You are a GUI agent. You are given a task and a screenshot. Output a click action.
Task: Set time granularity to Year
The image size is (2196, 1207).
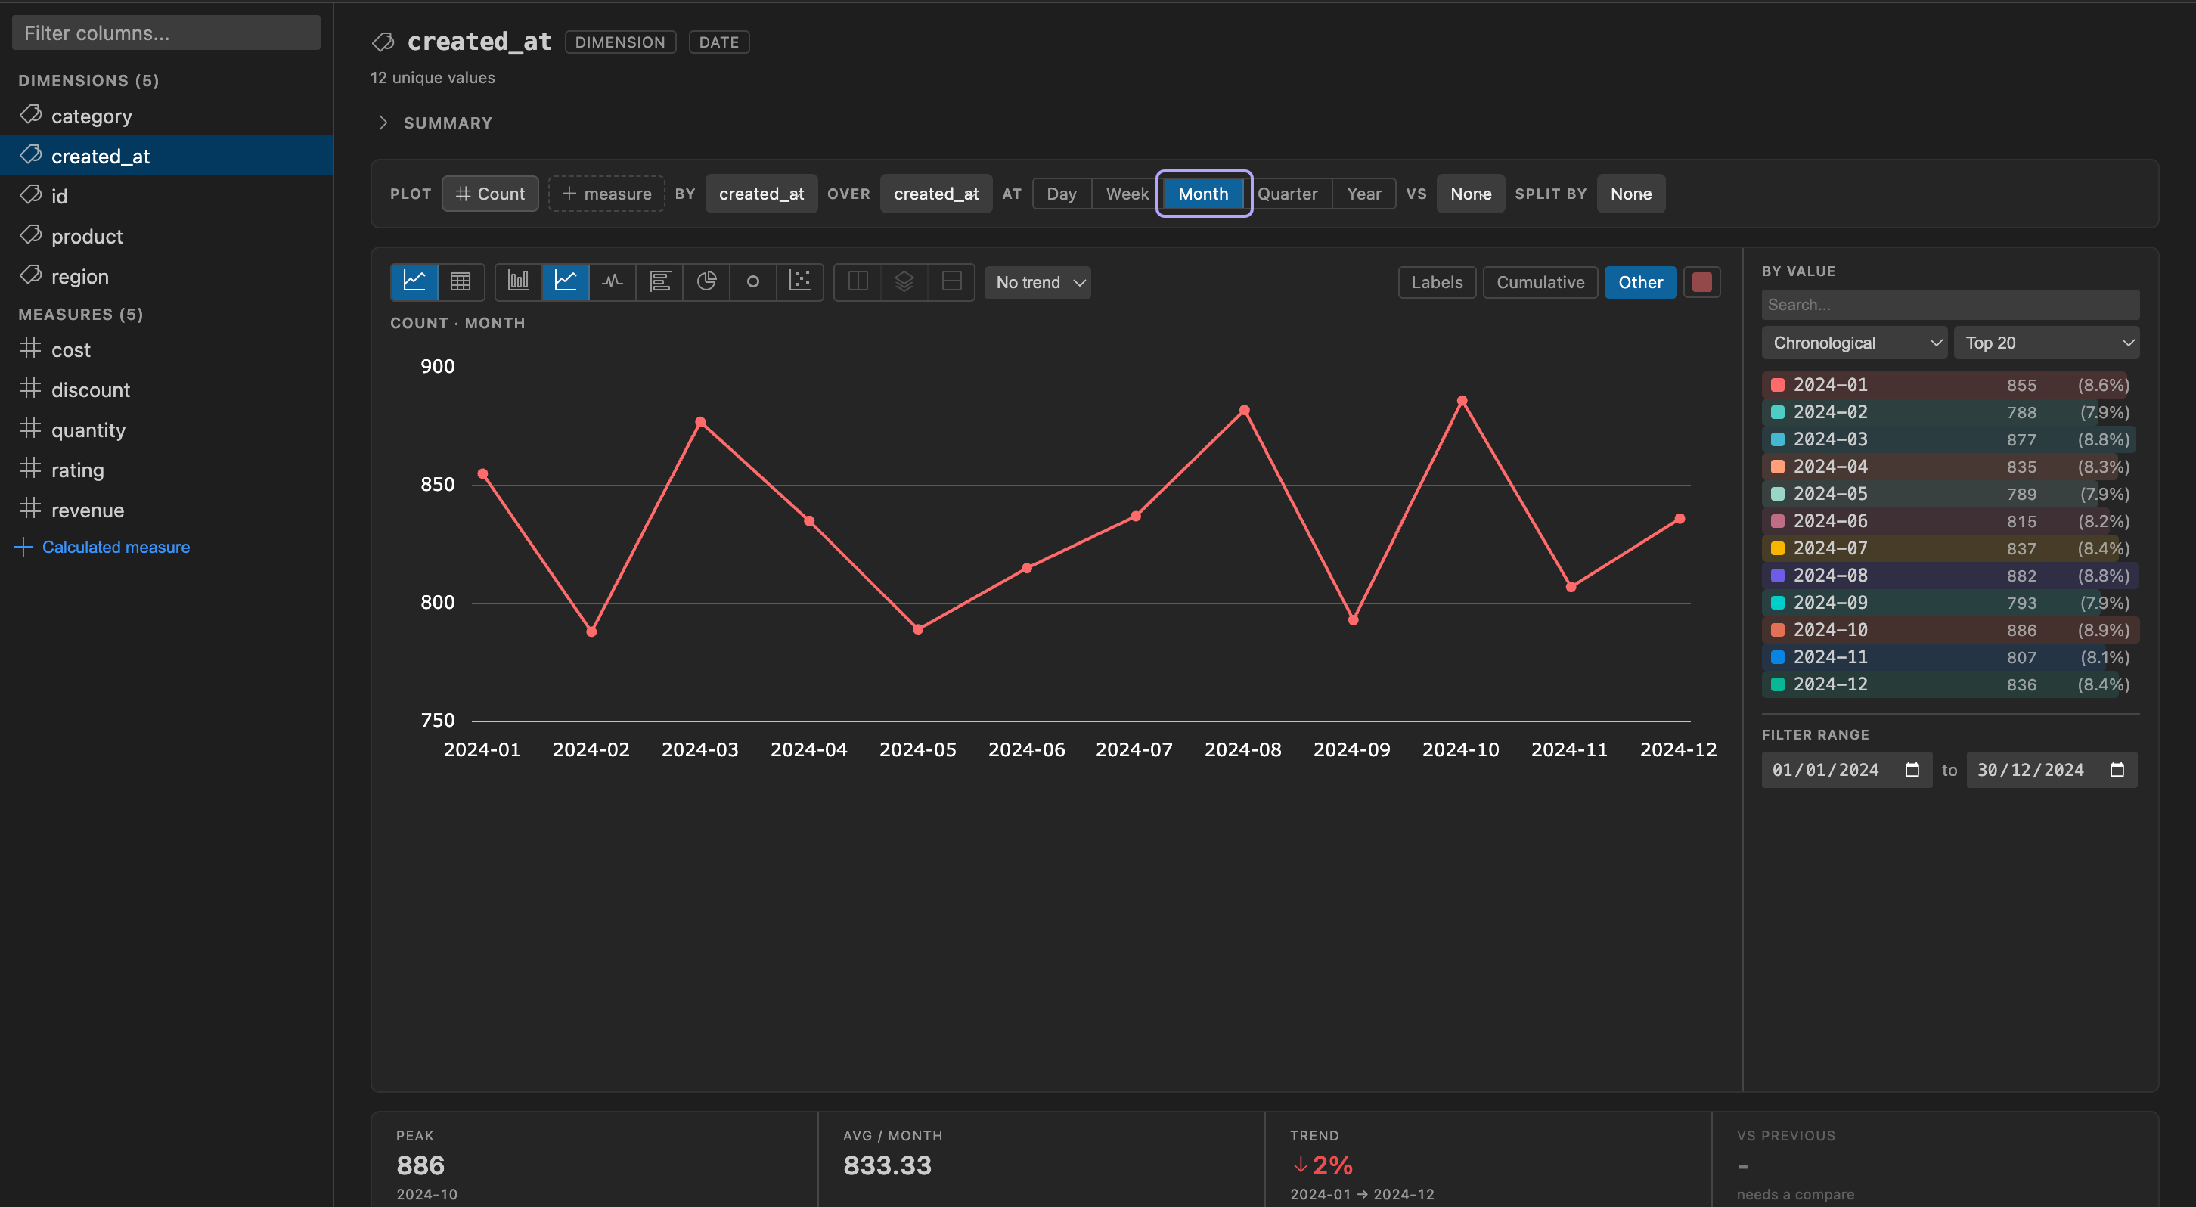(1364, 194)
